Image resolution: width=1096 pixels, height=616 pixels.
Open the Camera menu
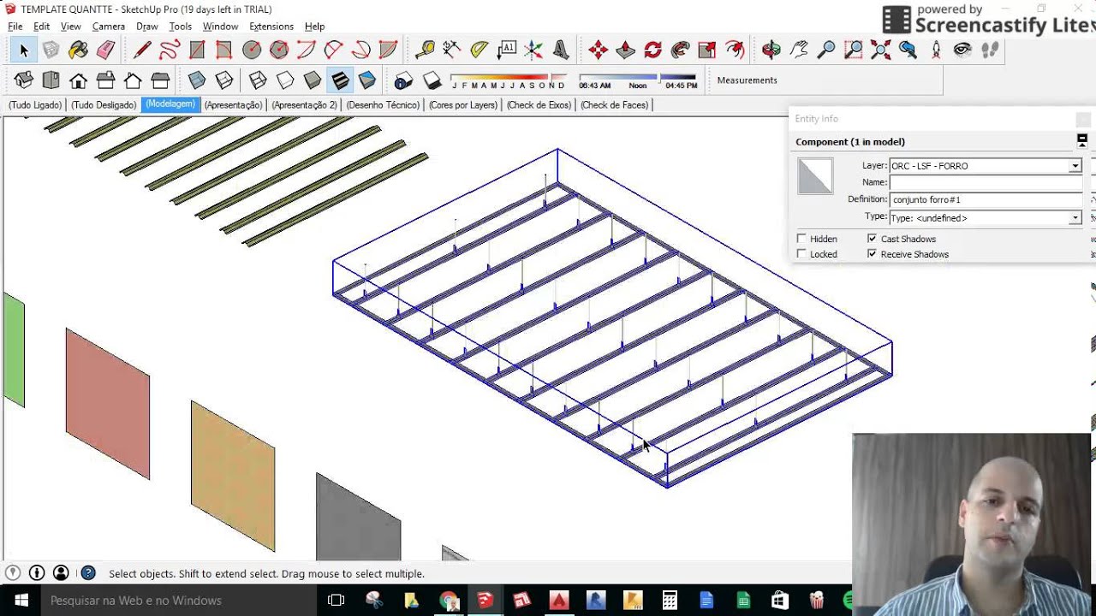click(x=109, y=27)
